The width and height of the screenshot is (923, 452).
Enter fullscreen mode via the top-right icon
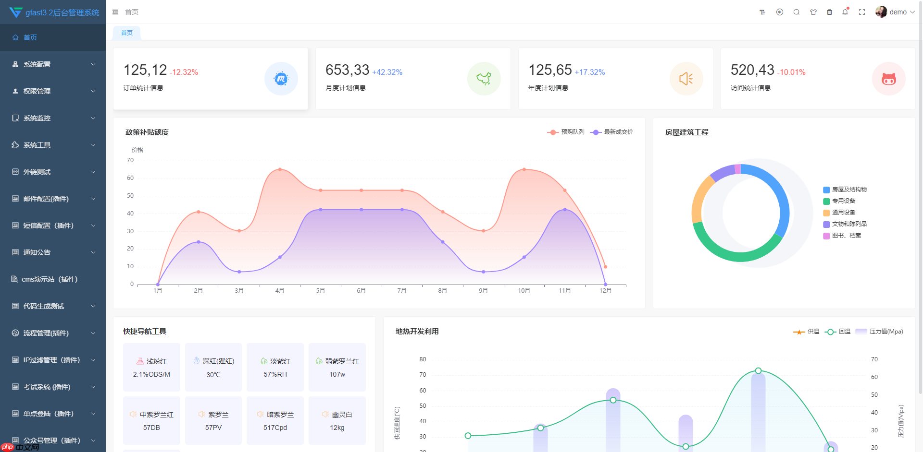tap(862, 12)
